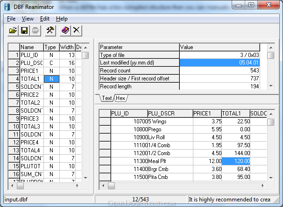Select the Brgr Cmb description cell

pyautogui.click(x=170, y=169)
